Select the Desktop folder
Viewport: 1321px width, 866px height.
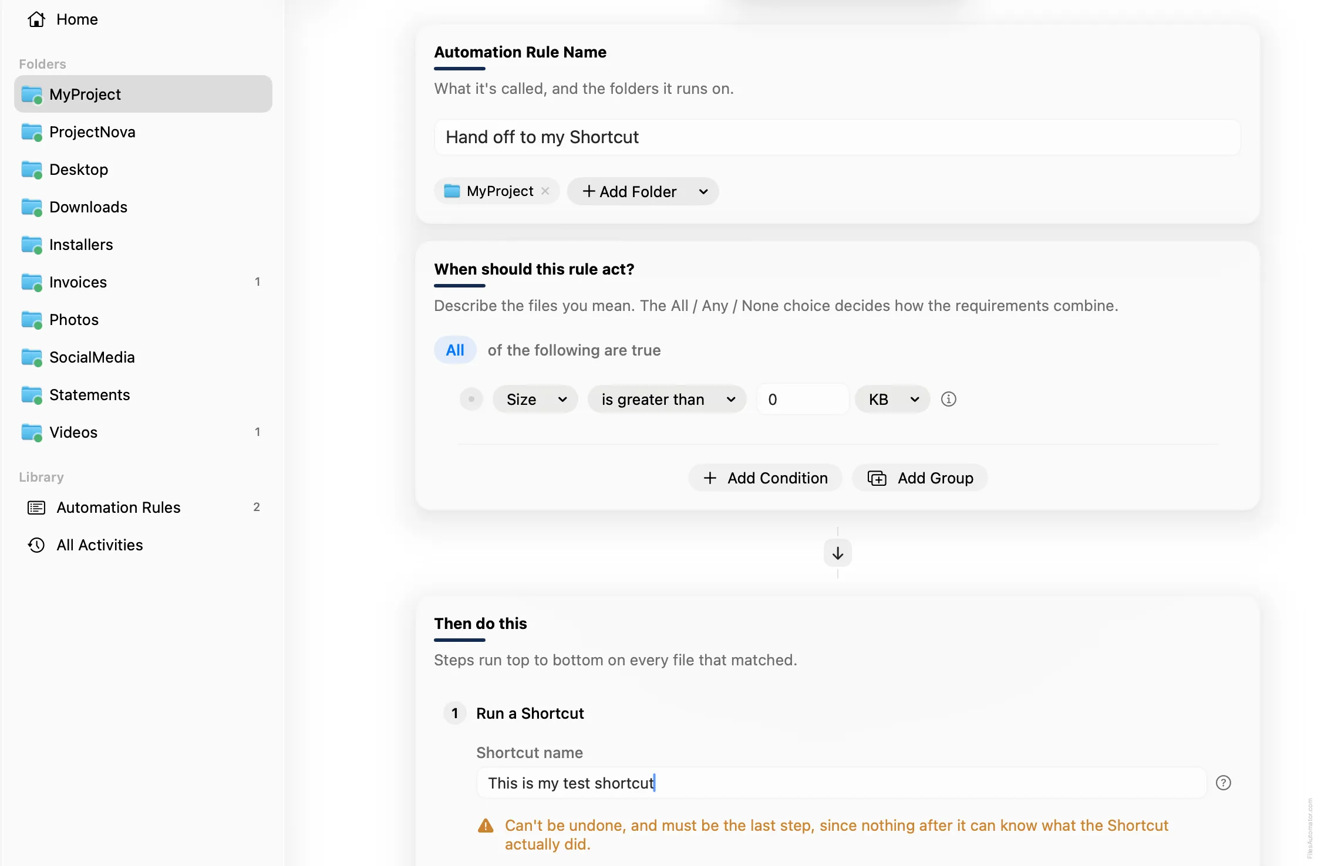point(143,169)
